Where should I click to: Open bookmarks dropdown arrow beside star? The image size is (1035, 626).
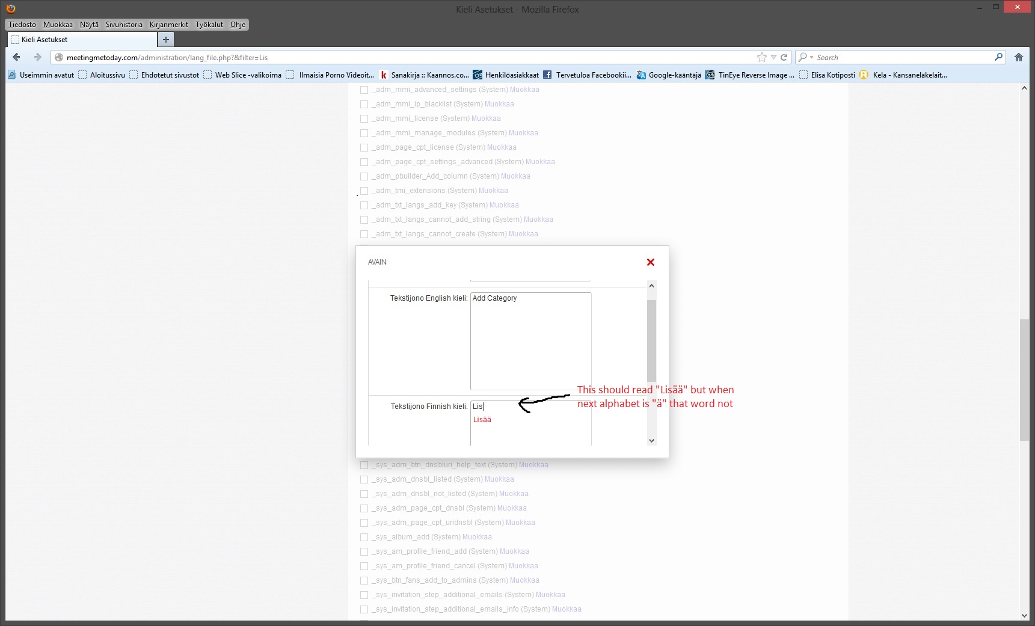(773, 58)
